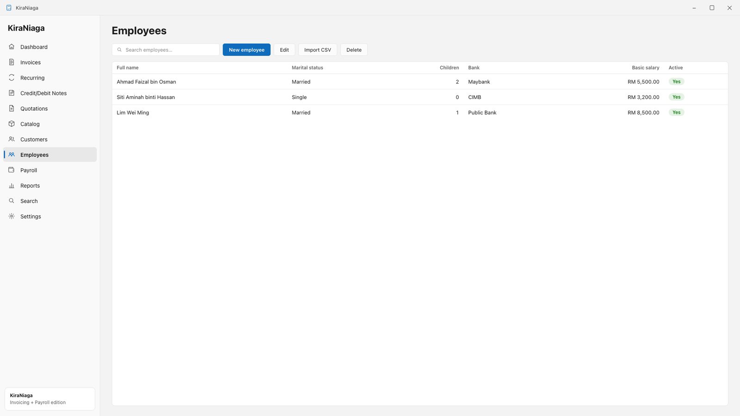Click Siti Aminah's Active Yes badge
Screen dimensions: 740x416
point(676,97)
